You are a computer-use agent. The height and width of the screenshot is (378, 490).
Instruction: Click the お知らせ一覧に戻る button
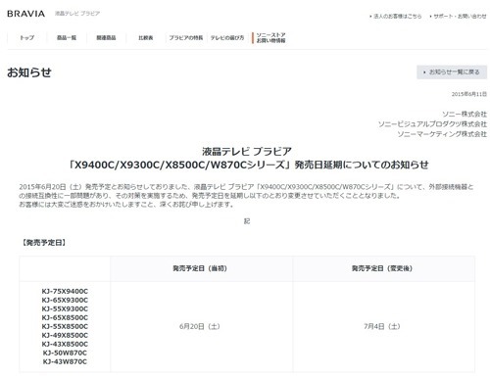452,72
